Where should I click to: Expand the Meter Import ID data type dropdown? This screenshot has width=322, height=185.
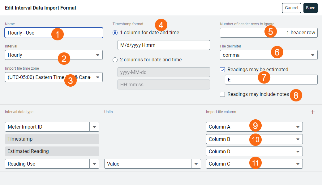[94, 127]
